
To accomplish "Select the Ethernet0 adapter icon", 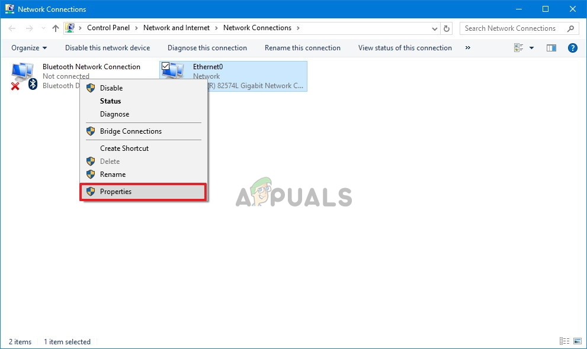I will coord(173,71).
